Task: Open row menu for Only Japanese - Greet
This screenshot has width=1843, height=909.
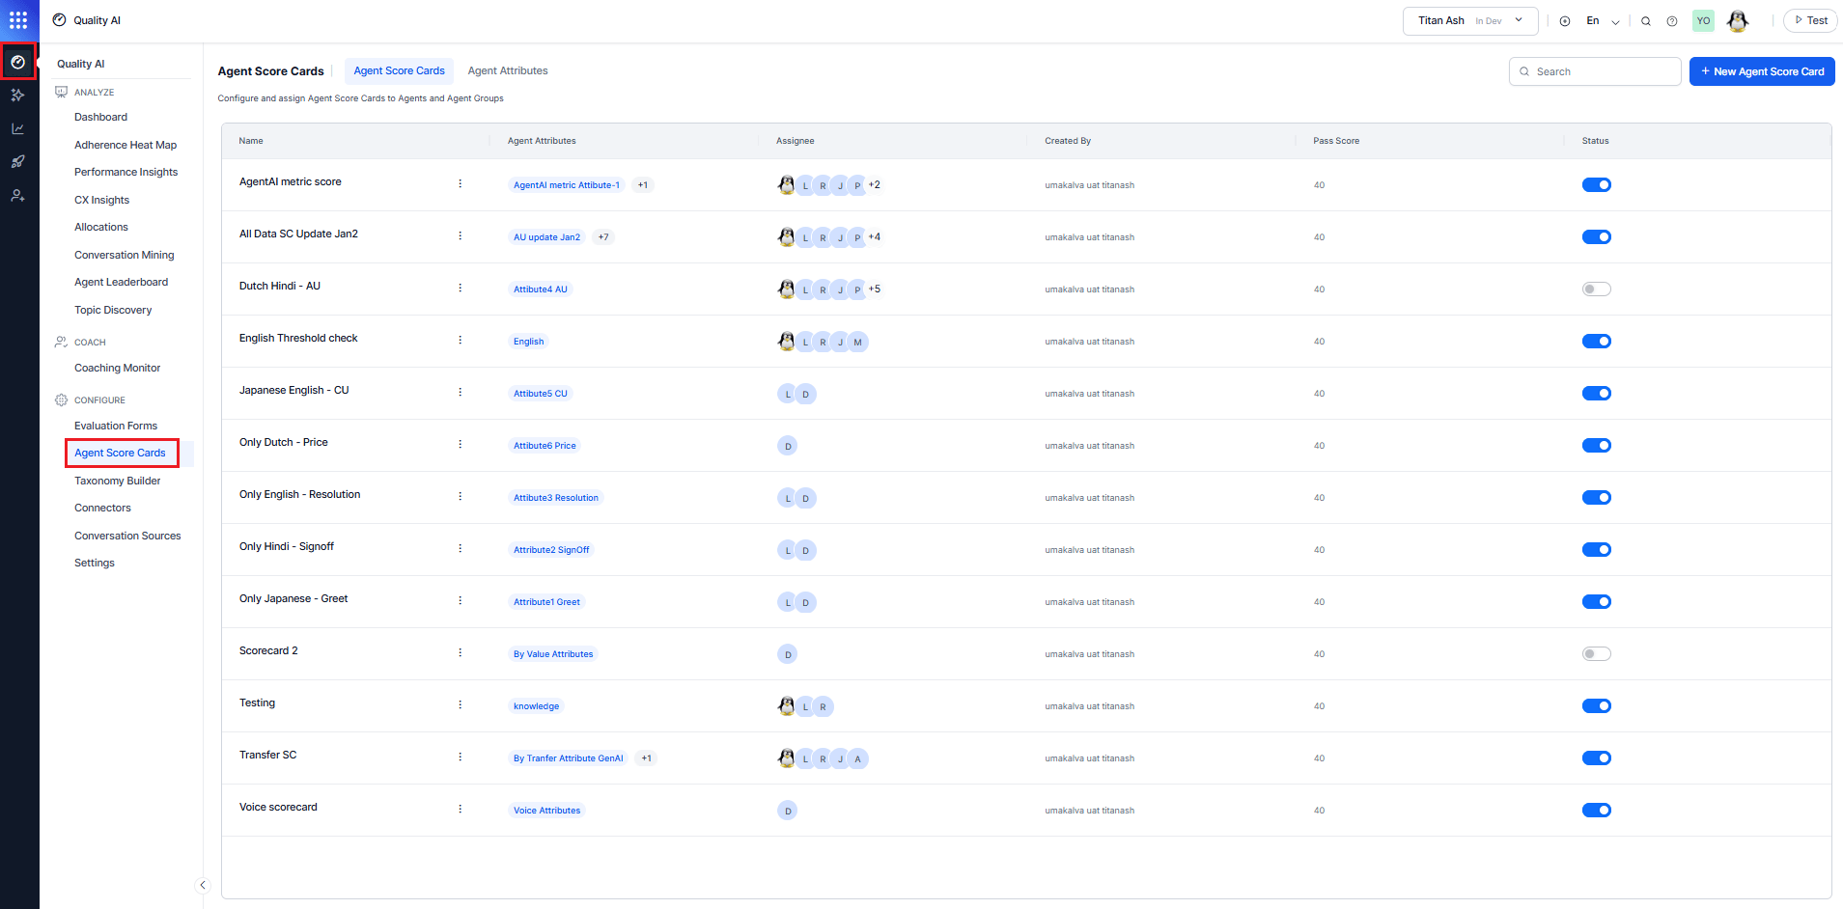Action: click(460, 600)
